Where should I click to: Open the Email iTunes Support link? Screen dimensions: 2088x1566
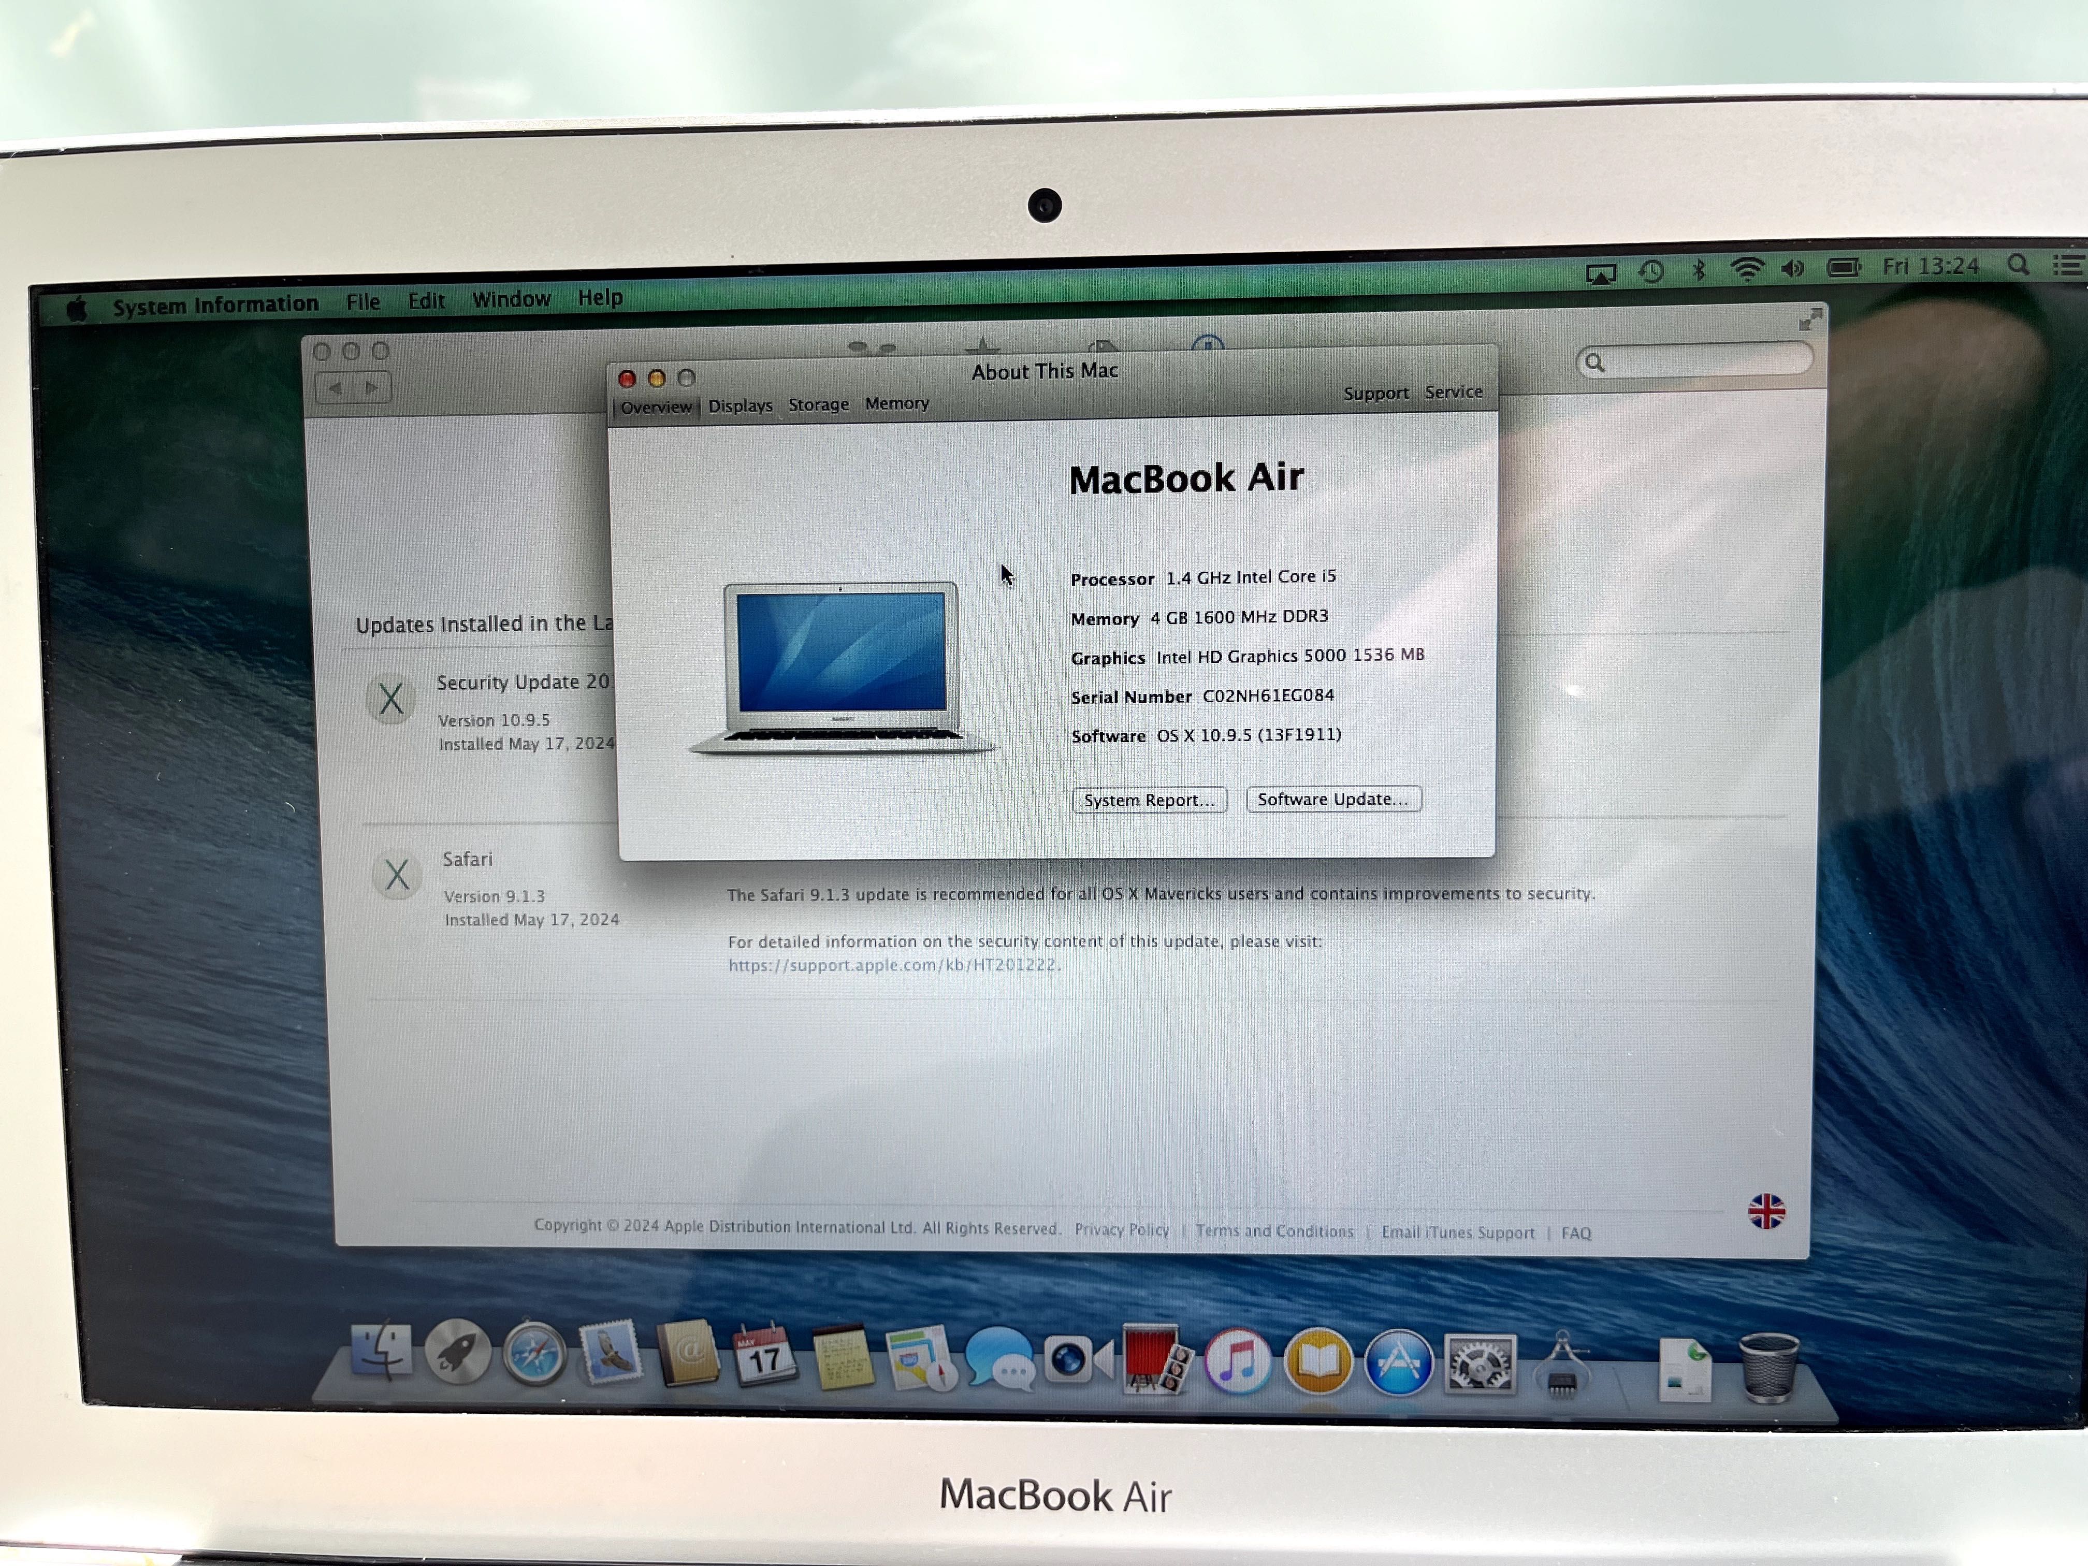click(1457, 1232)
